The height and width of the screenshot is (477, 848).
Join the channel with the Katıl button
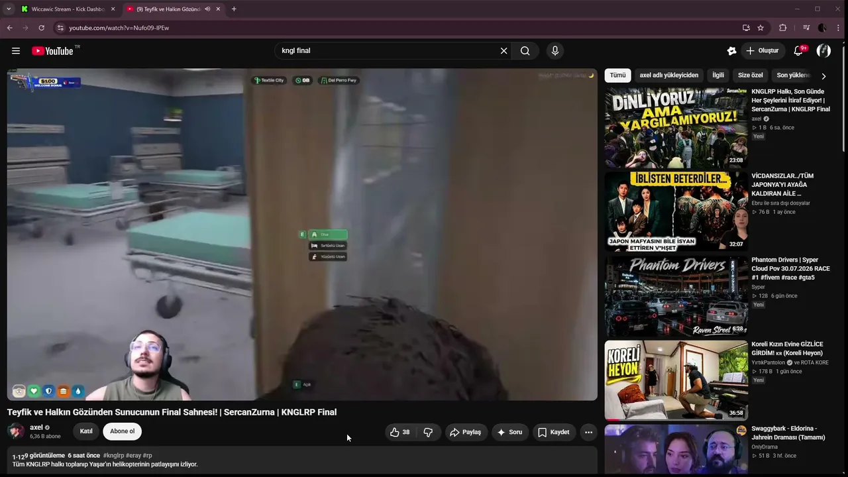pos(86,431)
